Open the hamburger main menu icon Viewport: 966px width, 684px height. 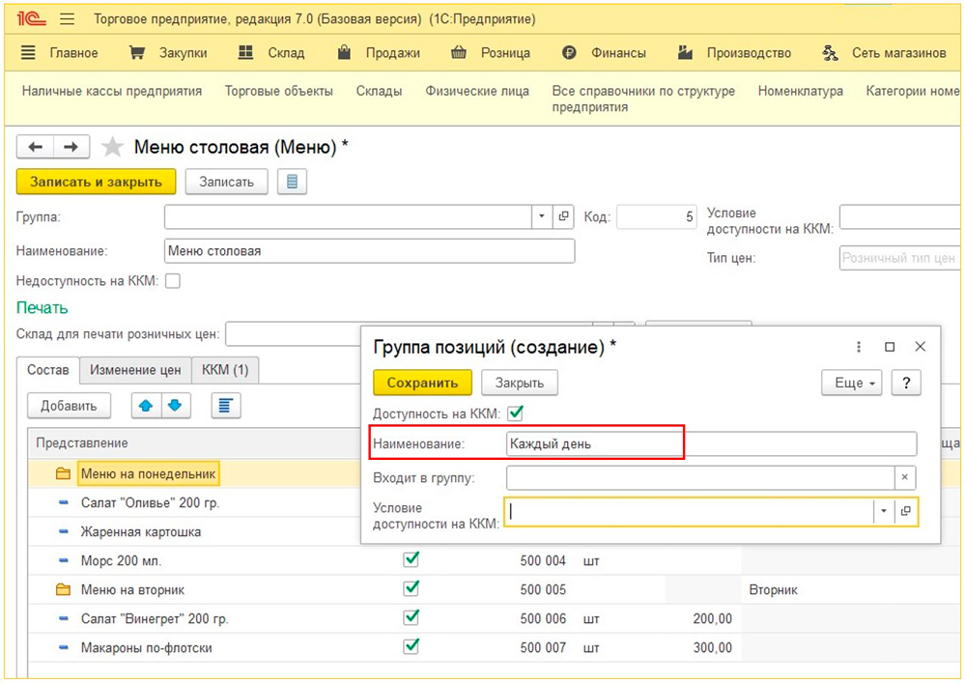point(67,19)
